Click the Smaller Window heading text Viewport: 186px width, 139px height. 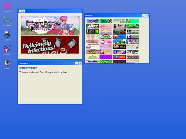[28, 68]
